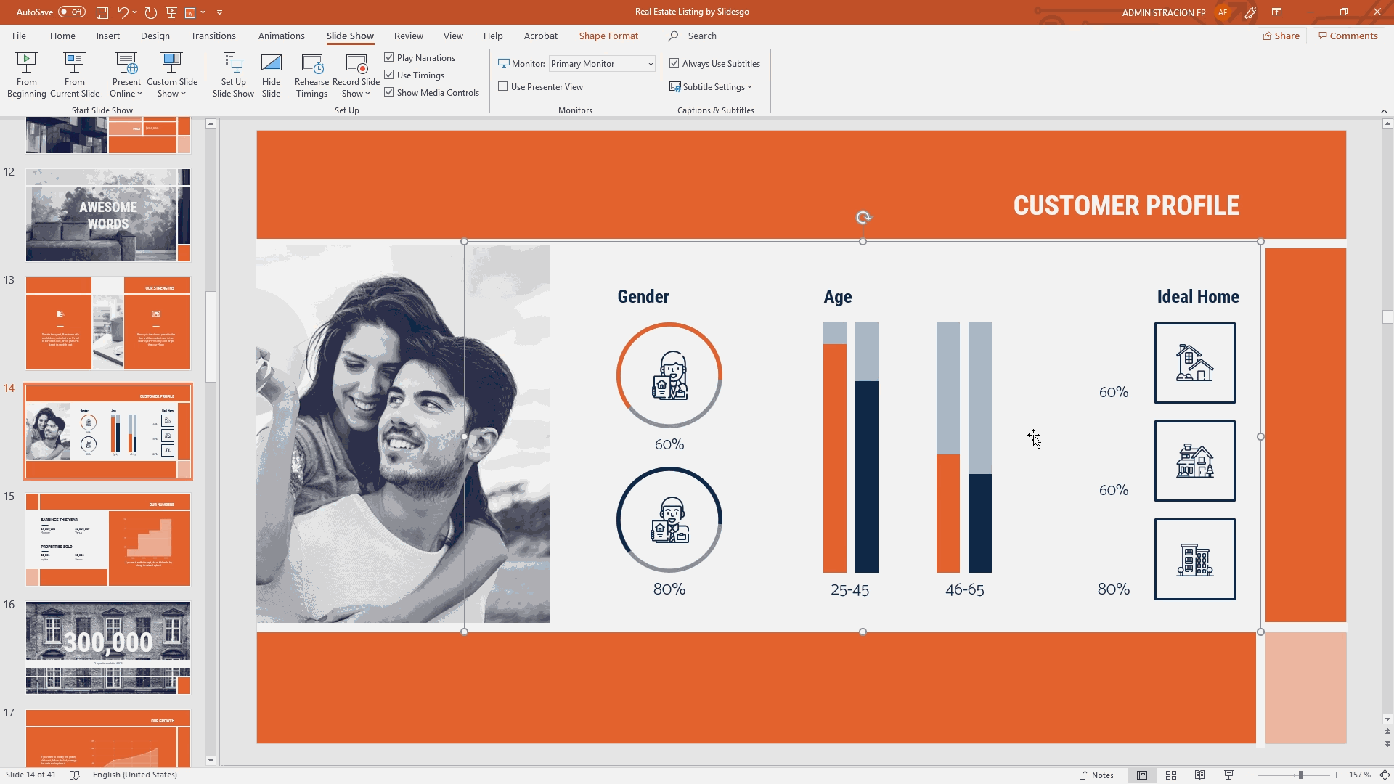This screenshot has height=784, width=1394.
Task: Switch to Reading View in status bar
Action: (x=1200, y=775)
